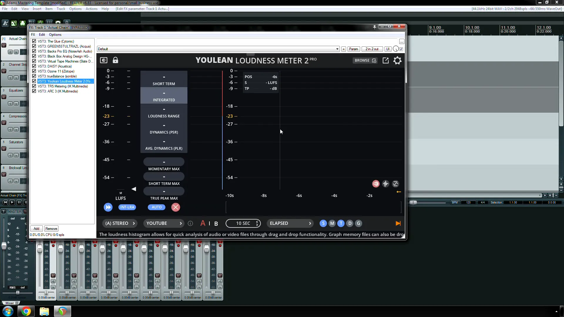Uncheck GREEN5STULTRAZL (Acqua) plugin
Image resolution: width=564 pixels, height=317 pixels.
[34, 46]
